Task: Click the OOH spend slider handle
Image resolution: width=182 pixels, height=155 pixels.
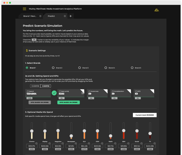Action: click(97, 131)
